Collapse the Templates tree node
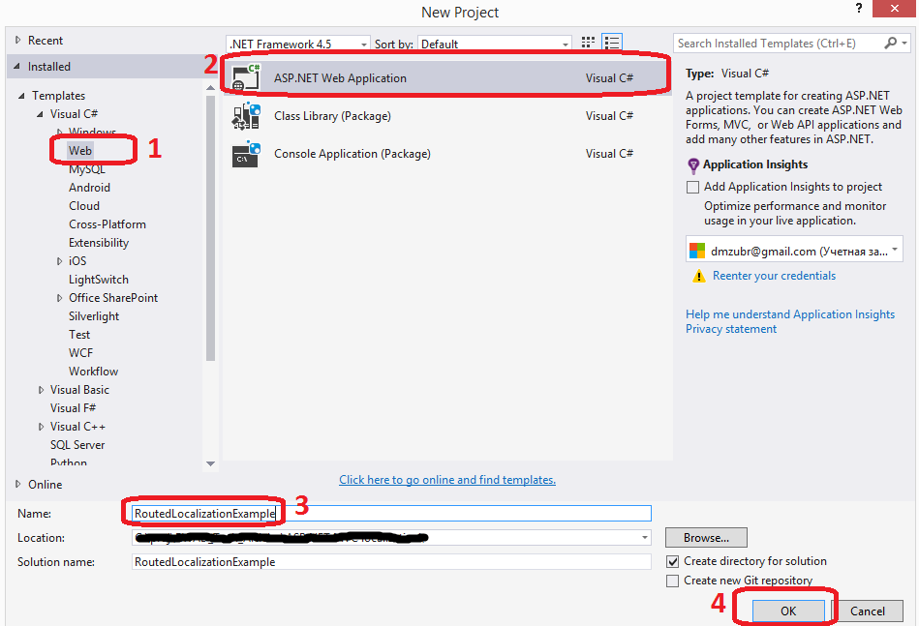919x626 pixels. click(x=21, y=96)
